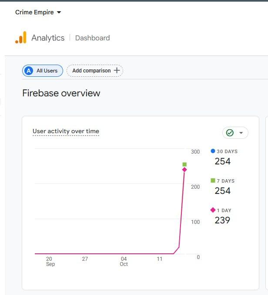Click the 100 y-axis label

click(195, 222)
